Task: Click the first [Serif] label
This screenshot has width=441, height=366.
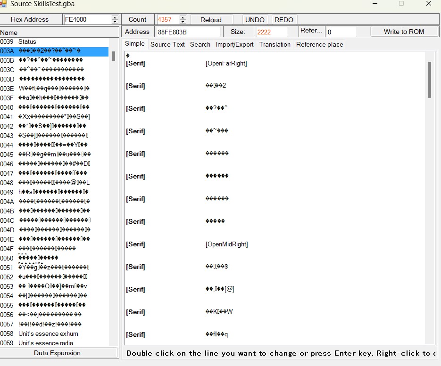Action: (135, 64)
